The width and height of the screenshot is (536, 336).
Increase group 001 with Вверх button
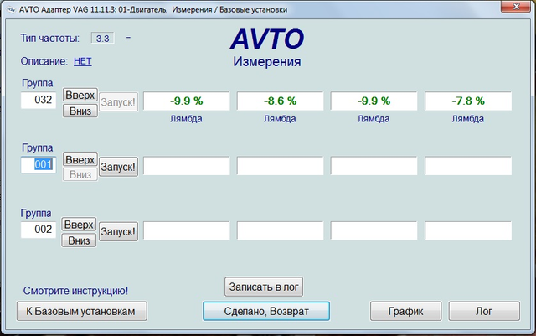(80, 159)
